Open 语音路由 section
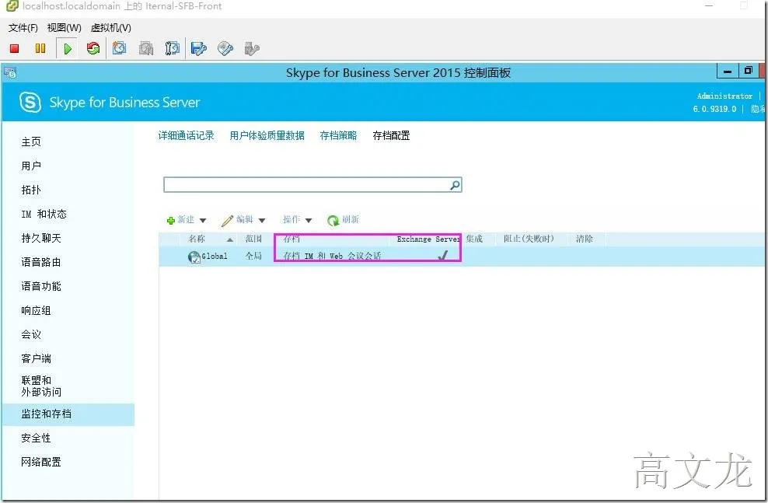This screenshot has height=503, width=768. tap(41, 262)
